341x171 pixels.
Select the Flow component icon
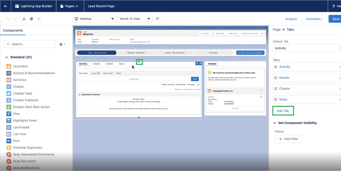[9, 114]
